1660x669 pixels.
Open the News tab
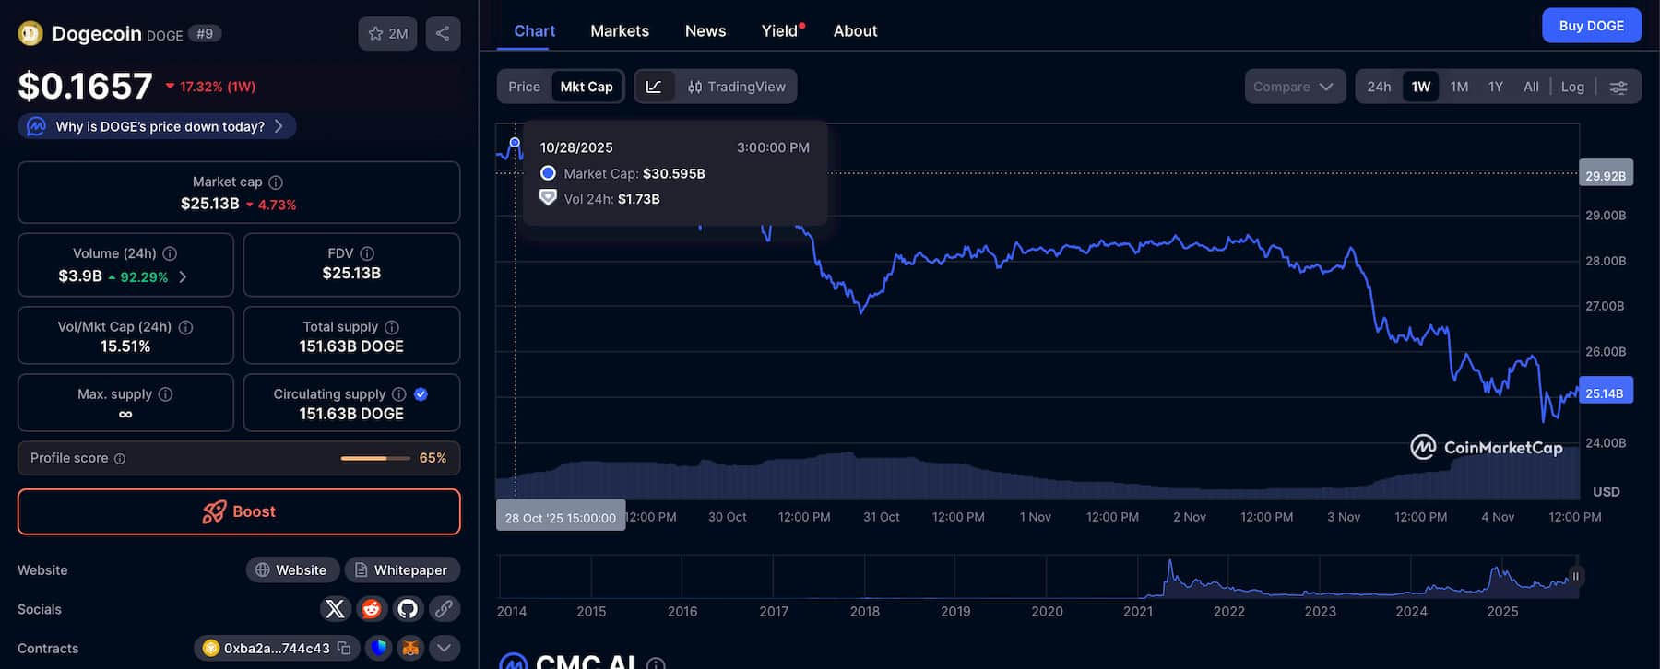click(x=705, y=31)
